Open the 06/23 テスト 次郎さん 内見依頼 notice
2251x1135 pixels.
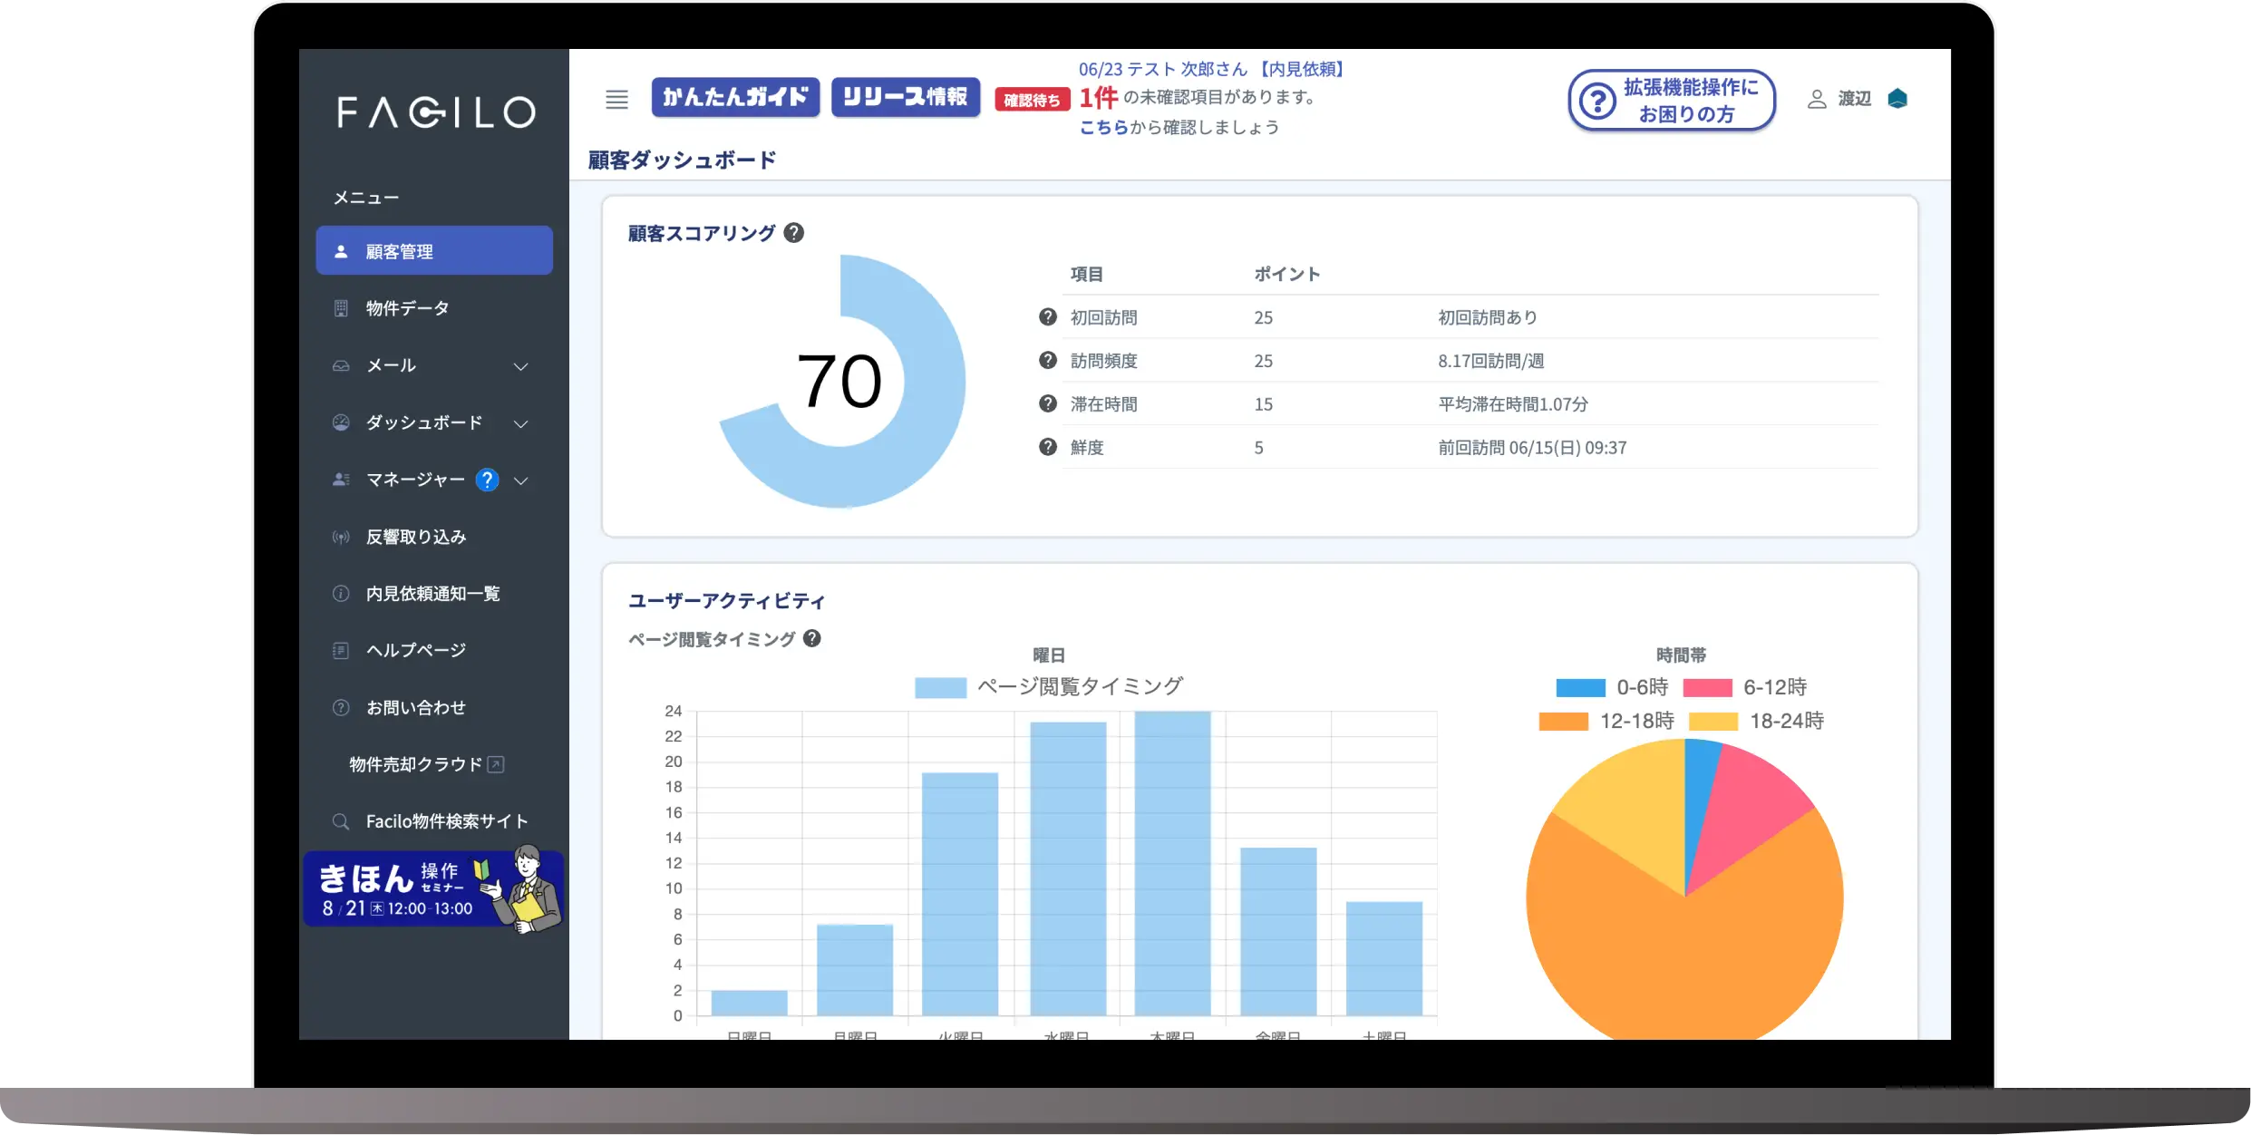(1211, 70)
